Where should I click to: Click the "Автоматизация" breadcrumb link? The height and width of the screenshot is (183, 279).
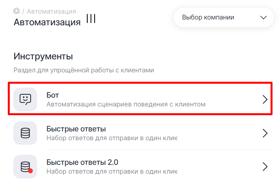pos(51,12)
